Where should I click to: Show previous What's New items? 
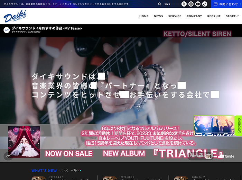coord(61,170)
